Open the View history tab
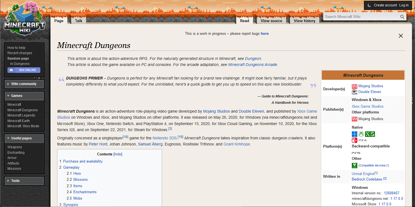This screenshot has width=415, height=207. click(305, 21)
